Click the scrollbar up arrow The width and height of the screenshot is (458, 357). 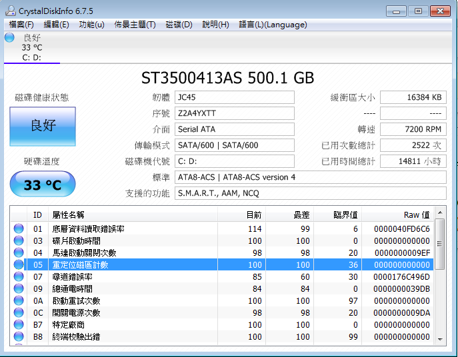440,212
